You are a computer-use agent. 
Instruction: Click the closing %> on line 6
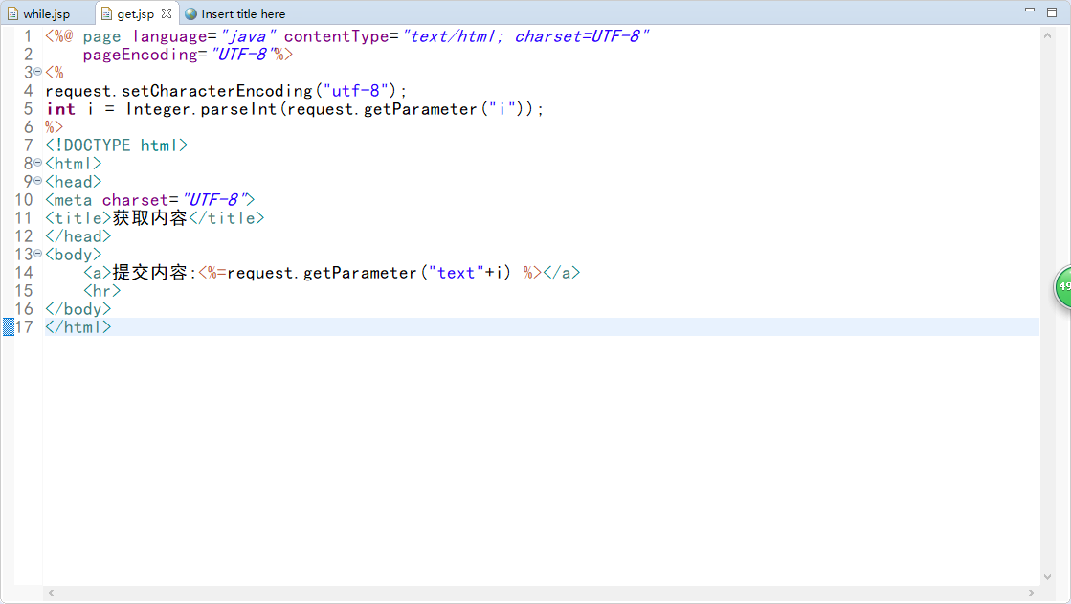coord(54,127)
